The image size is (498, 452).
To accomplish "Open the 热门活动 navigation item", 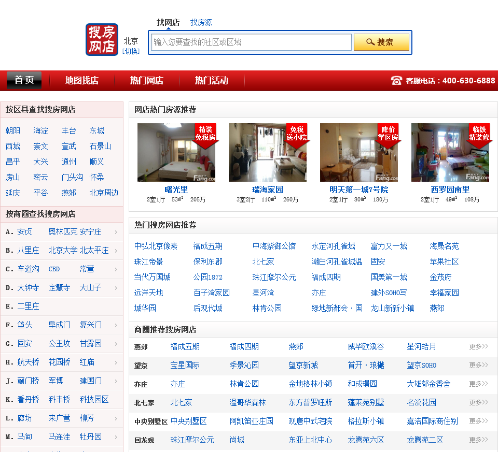I will click(x=212, y=80).
